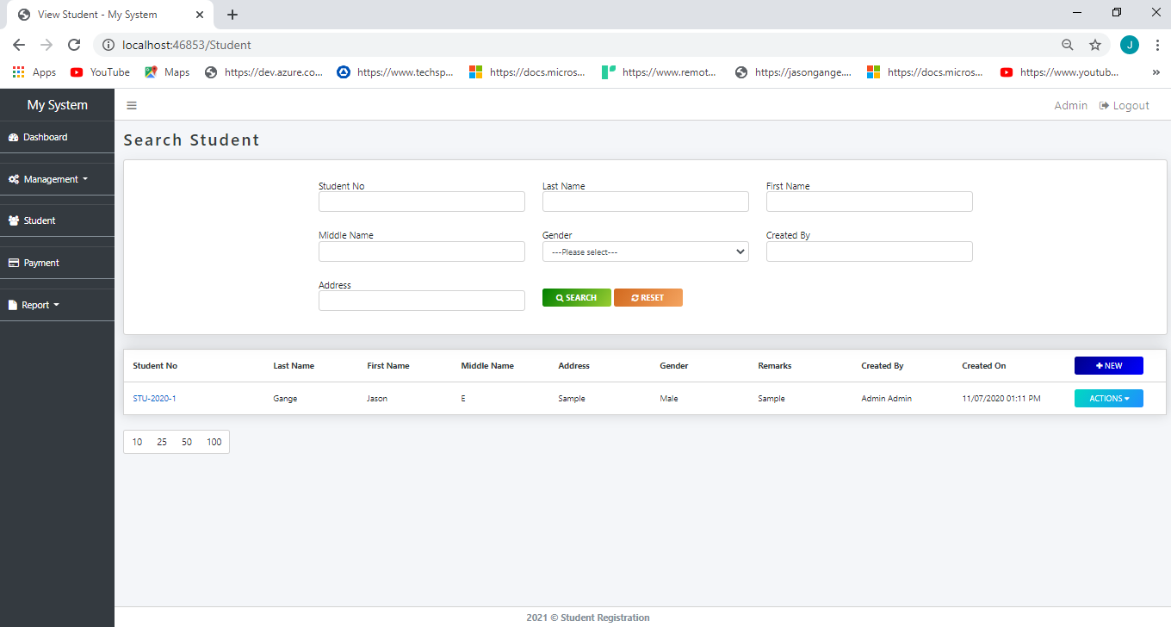Image resolution: width=1171 pixels, height=627 pixels.
Task: Open Student page from sidebar
Action: (57, 220)
